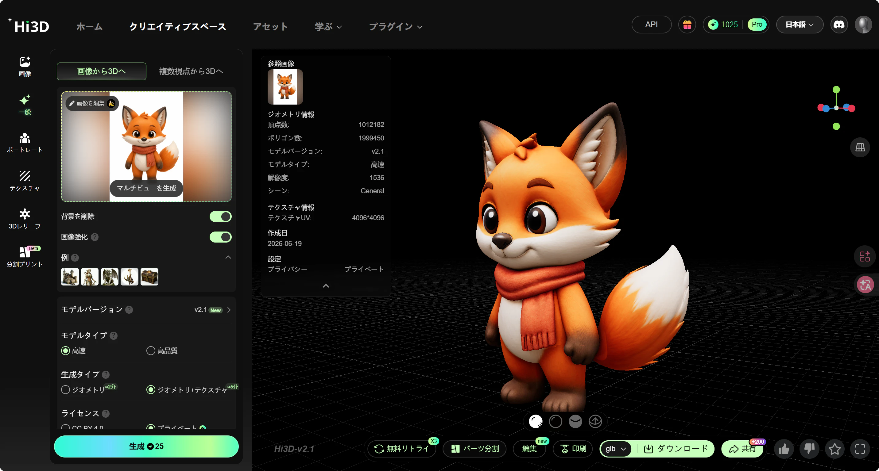Image resolution: width=879 pixels, height=471 pixels.
Task: Collapse the 例 examples section
Action: coord(228,257)
